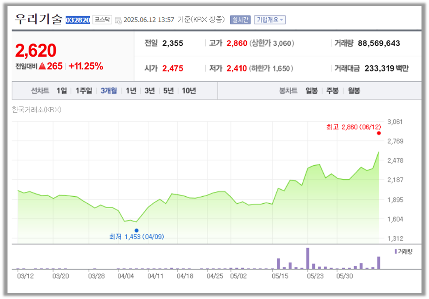The height and width of the screenshot is (299, 429).
Task: Click the 저가 value 2,410
Action: (237, 69)
